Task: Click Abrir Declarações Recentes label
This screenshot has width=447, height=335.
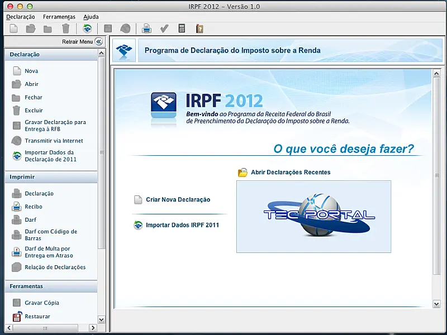Action: [291, 172]
